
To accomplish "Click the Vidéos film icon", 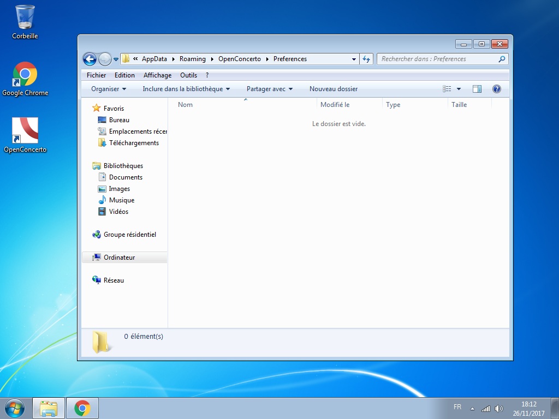I will coord(102,211).
